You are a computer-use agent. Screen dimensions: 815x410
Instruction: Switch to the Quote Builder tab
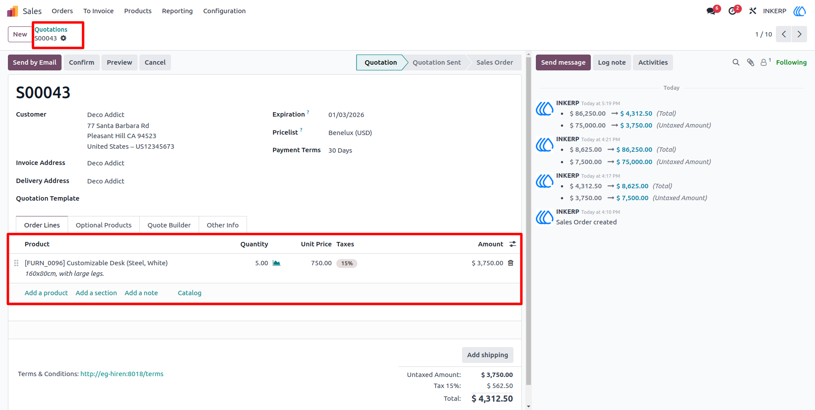pyautogui.click(x=169, y=225)
